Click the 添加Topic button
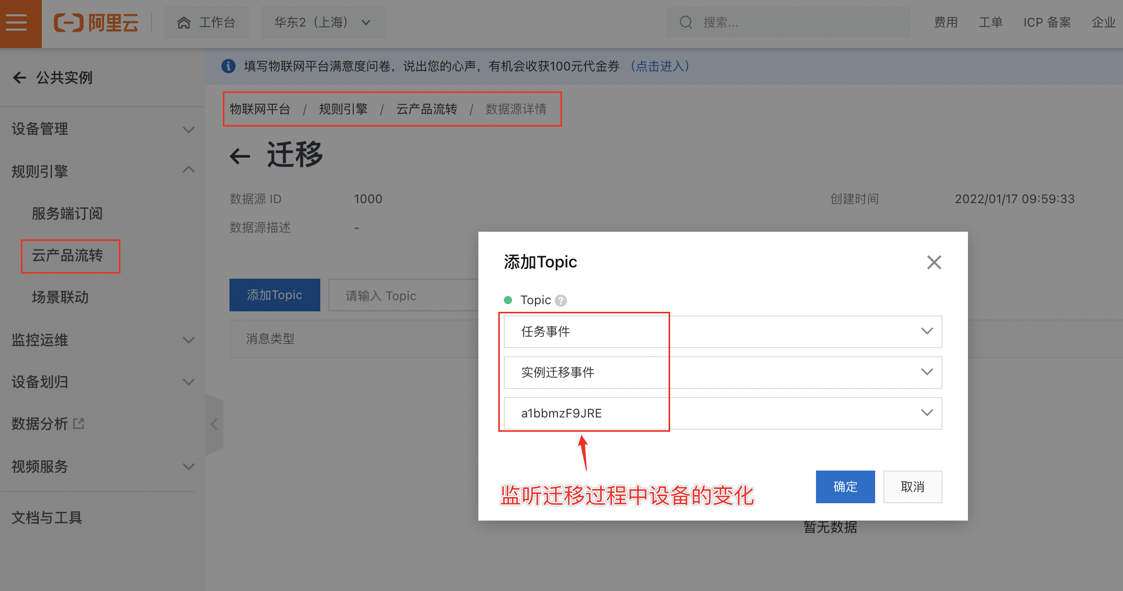Image resolution: width=1123 pixels, height=591 pixels. pyautogui.click(x=275, y=295)
